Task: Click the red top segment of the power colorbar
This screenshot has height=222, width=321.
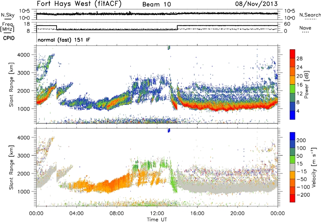Action: 293,54
